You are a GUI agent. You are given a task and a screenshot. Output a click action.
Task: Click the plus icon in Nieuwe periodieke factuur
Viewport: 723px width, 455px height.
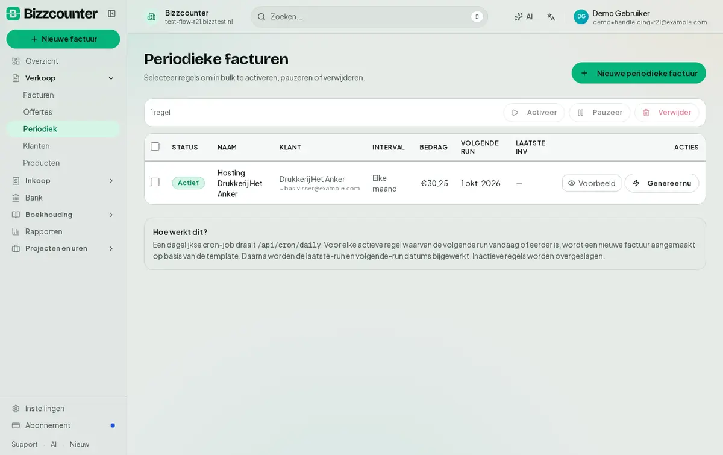click(x=584, y=73)
